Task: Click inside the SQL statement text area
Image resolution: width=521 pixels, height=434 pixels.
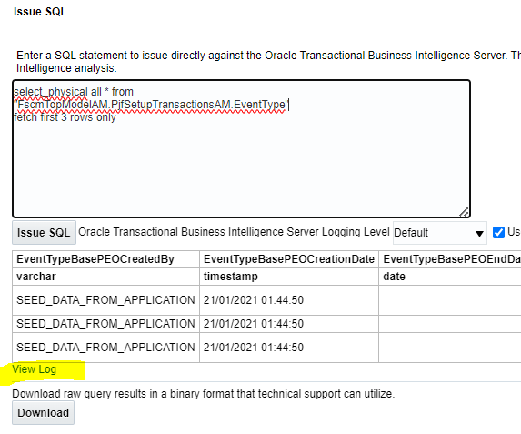Action: click(x=241, y=148)
